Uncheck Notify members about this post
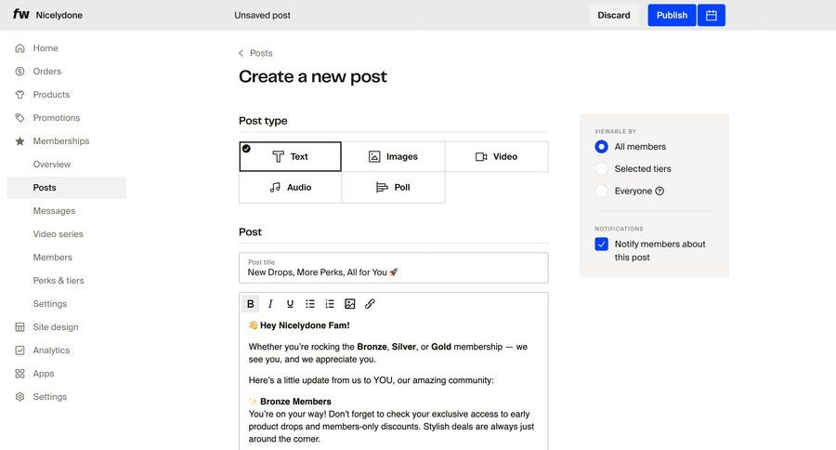 point(601,244)
